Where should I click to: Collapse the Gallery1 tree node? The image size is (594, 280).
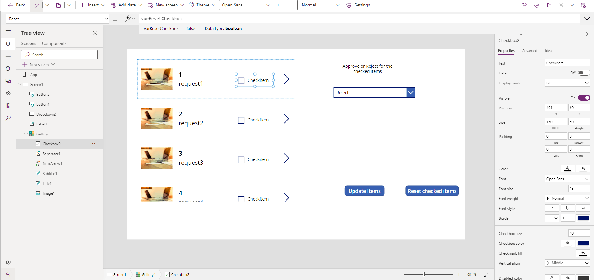(26, 134)
